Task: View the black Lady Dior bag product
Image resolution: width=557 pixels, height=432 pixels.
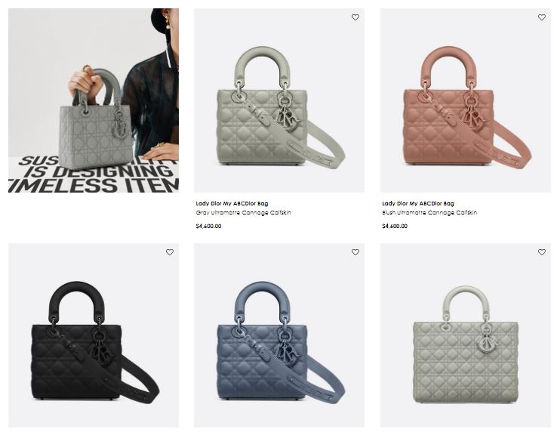Action: tap(94, 335)
